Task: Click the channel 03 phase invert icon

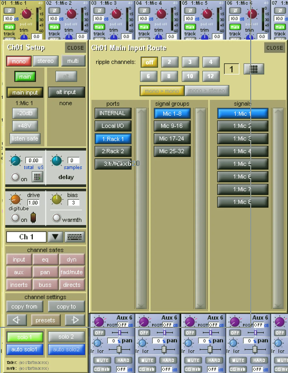Action: pos(99,11)
